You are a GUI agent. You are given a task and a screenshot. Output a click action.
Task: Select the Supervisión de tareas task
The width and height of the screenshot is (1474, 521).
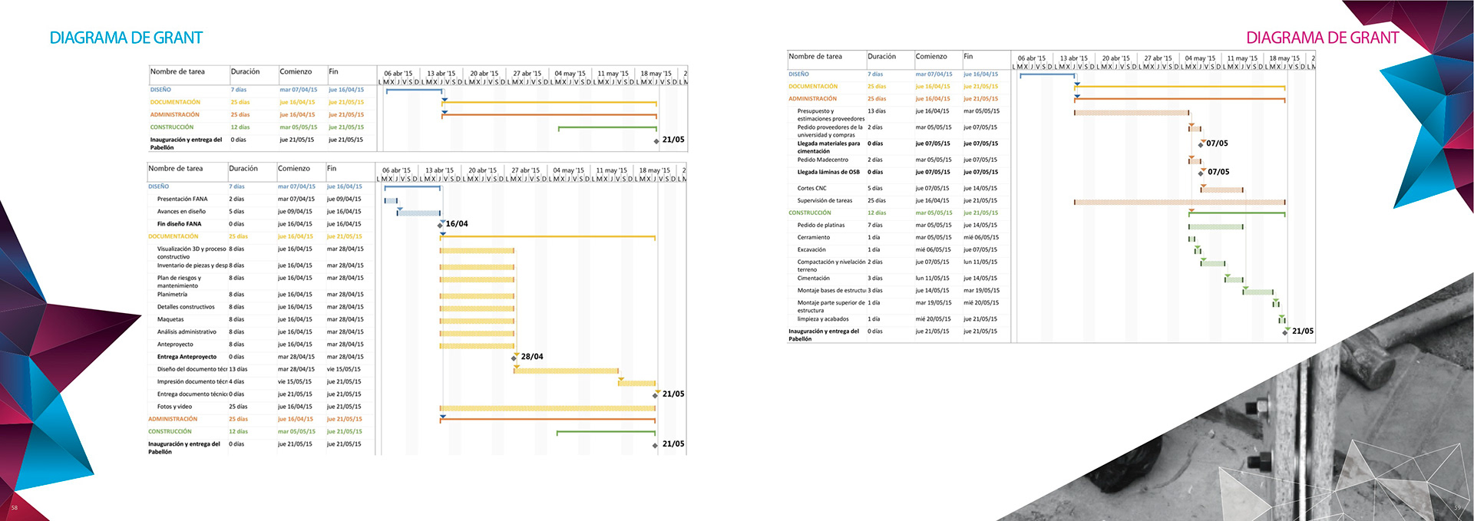click(x=825, y=200)
